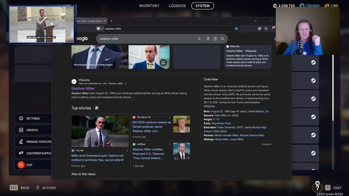Open the HuffPost story thumbnail
Viewport: 349px width, 196px height.
182,151
